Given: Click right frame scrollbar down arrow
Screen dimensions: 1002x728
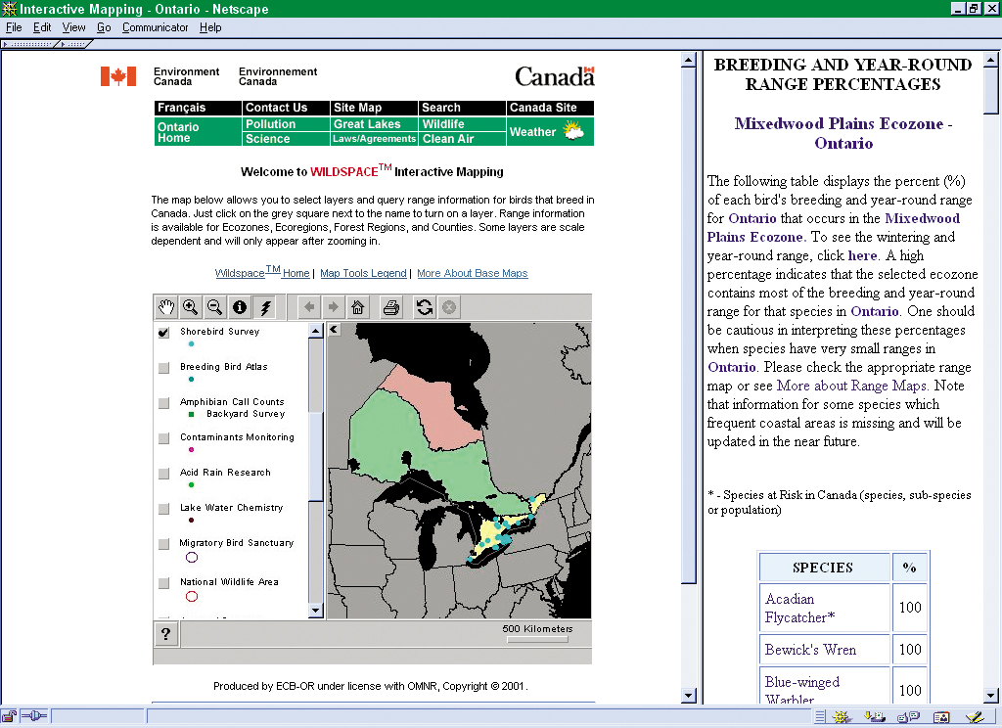Looking at the screenshot, I should tap(990, 696).
